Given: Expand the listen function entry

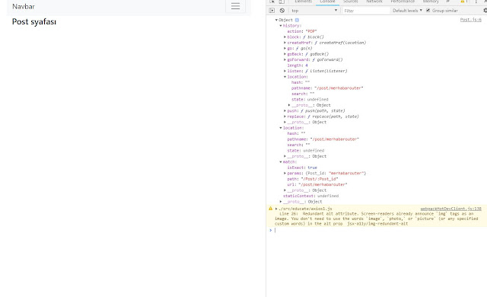Looking at the screenshot, I should coord(285,71).
